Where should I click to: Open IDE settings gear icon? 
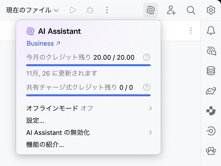[x=211, y=10]
